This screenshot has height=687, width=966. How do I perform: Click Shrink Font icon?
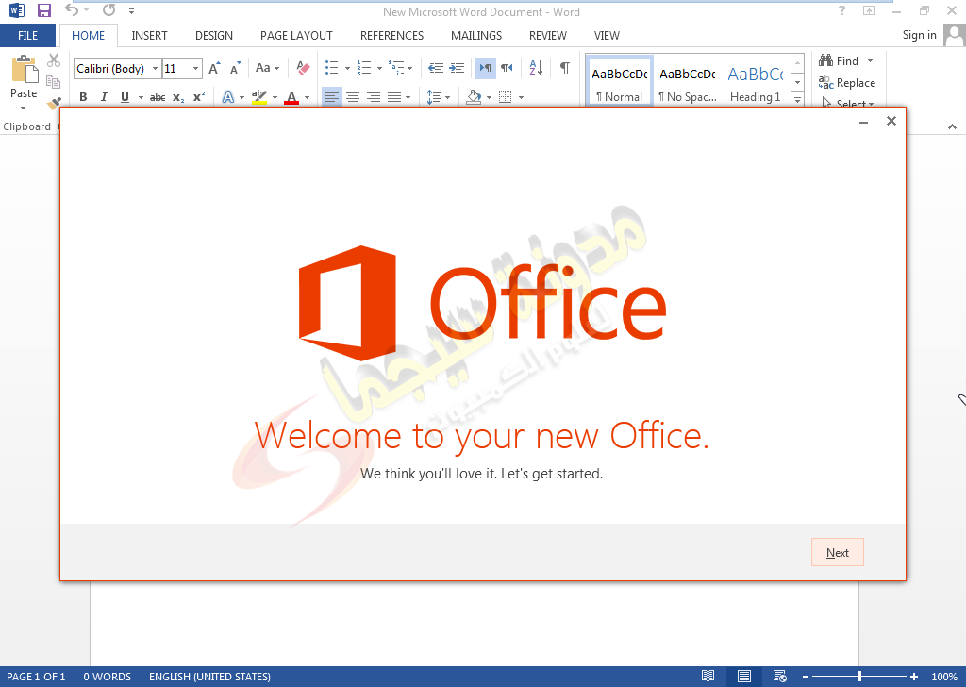tap(235, 68)
